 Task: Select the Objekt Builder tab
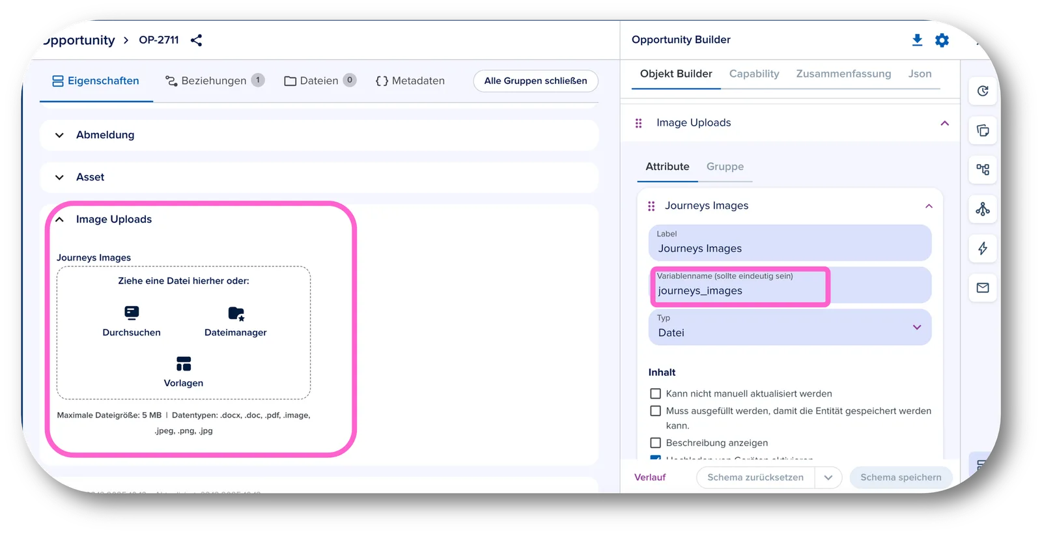[x=676, y=74]
